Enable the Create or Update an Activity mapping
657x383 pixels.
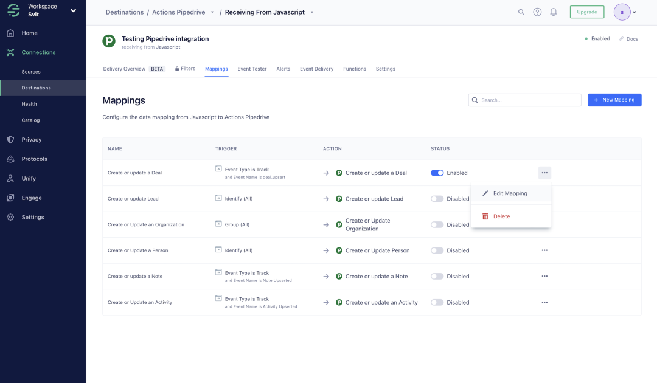point(437,302)
